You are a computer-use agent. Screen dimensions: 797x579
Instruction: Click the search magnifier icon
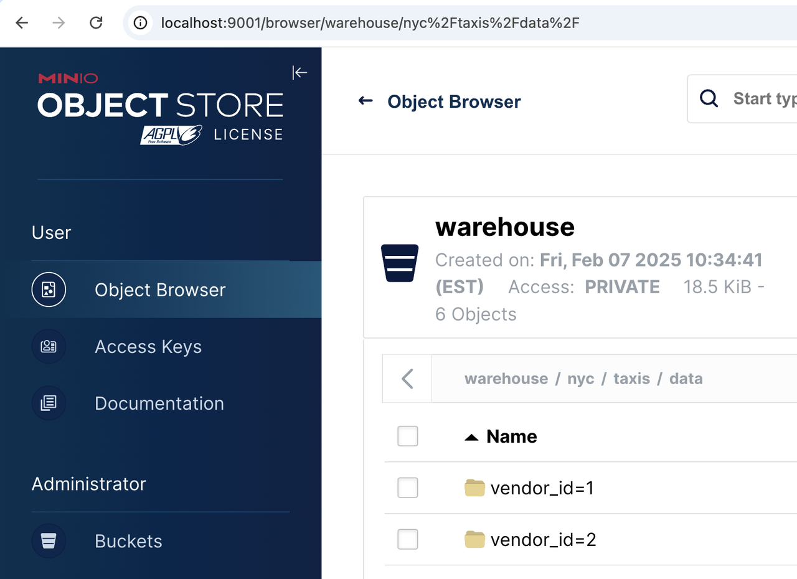pos(709,98)
